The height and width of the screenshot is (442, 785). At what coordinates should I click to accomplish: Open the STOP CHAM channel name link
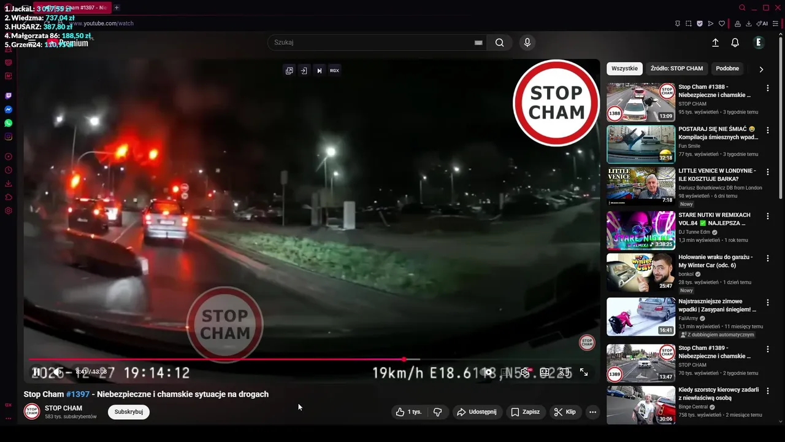click(63, 408)
